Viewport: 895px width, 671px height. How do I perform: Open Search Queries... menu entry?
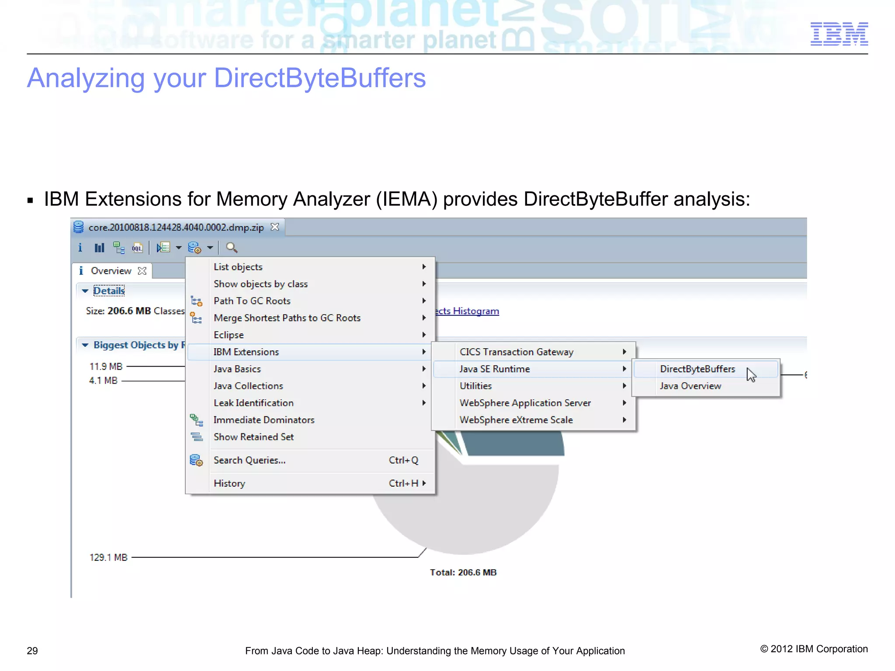pyautogui.click(x=310, y=460)
